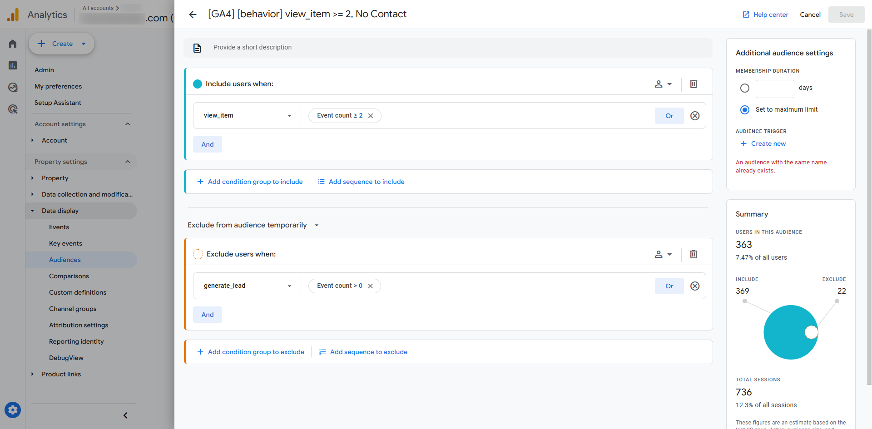
Task: Open Exclude from audience temporarily dropdown
Action: (x=253, y=225)
